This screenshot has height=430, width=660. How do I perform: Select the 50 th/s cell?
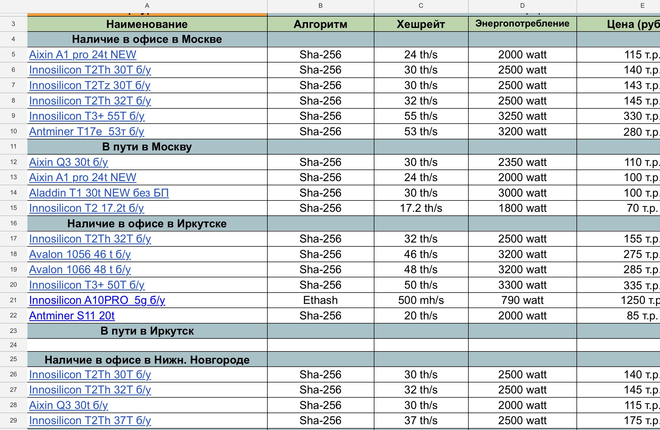click(421, 285)
